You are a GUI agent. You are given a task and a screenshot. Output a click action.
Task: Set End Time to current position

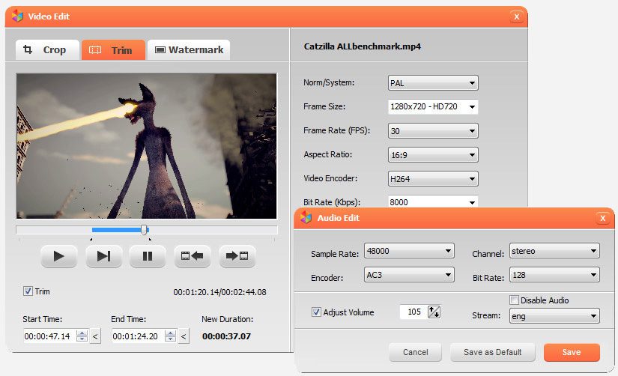coord(184,336)
